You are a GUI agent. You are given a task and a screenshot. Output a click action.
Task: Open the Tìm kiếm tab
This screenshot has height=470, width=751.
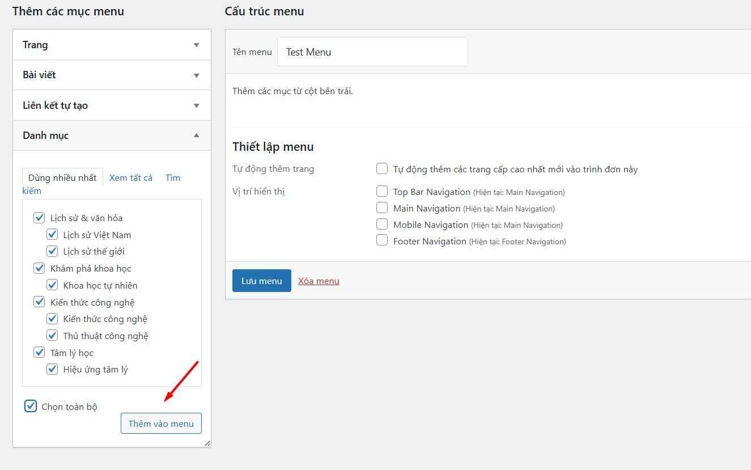pyautogui.click(x=172, y=178)
